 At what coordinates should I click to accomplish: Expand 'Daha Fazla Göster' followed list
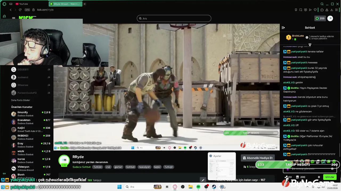21,100
